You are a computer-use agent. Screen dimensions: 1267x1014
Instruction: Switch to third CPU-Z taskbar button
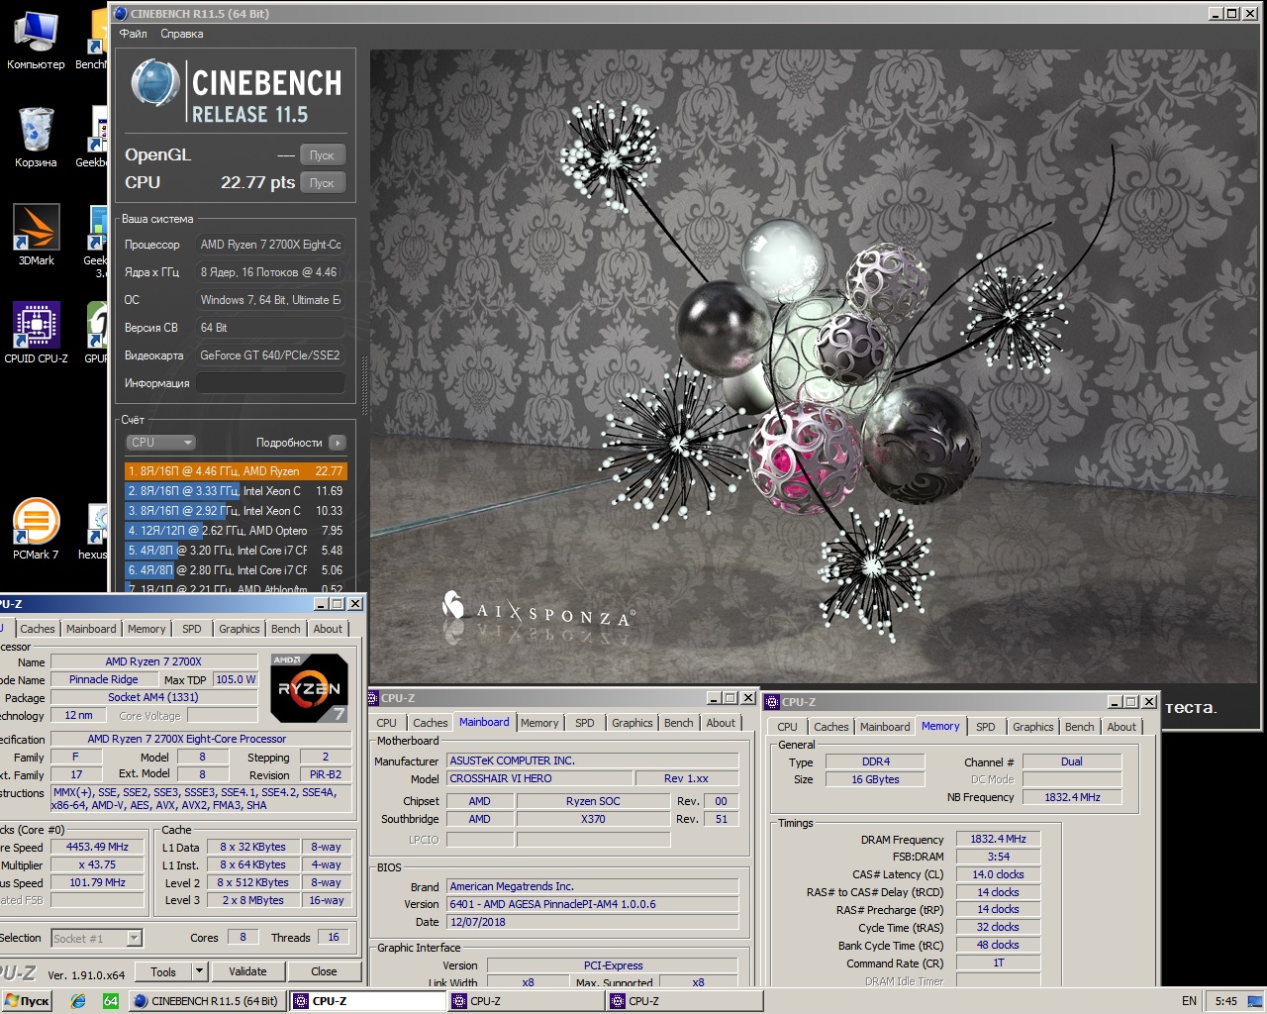(683, 1001)
